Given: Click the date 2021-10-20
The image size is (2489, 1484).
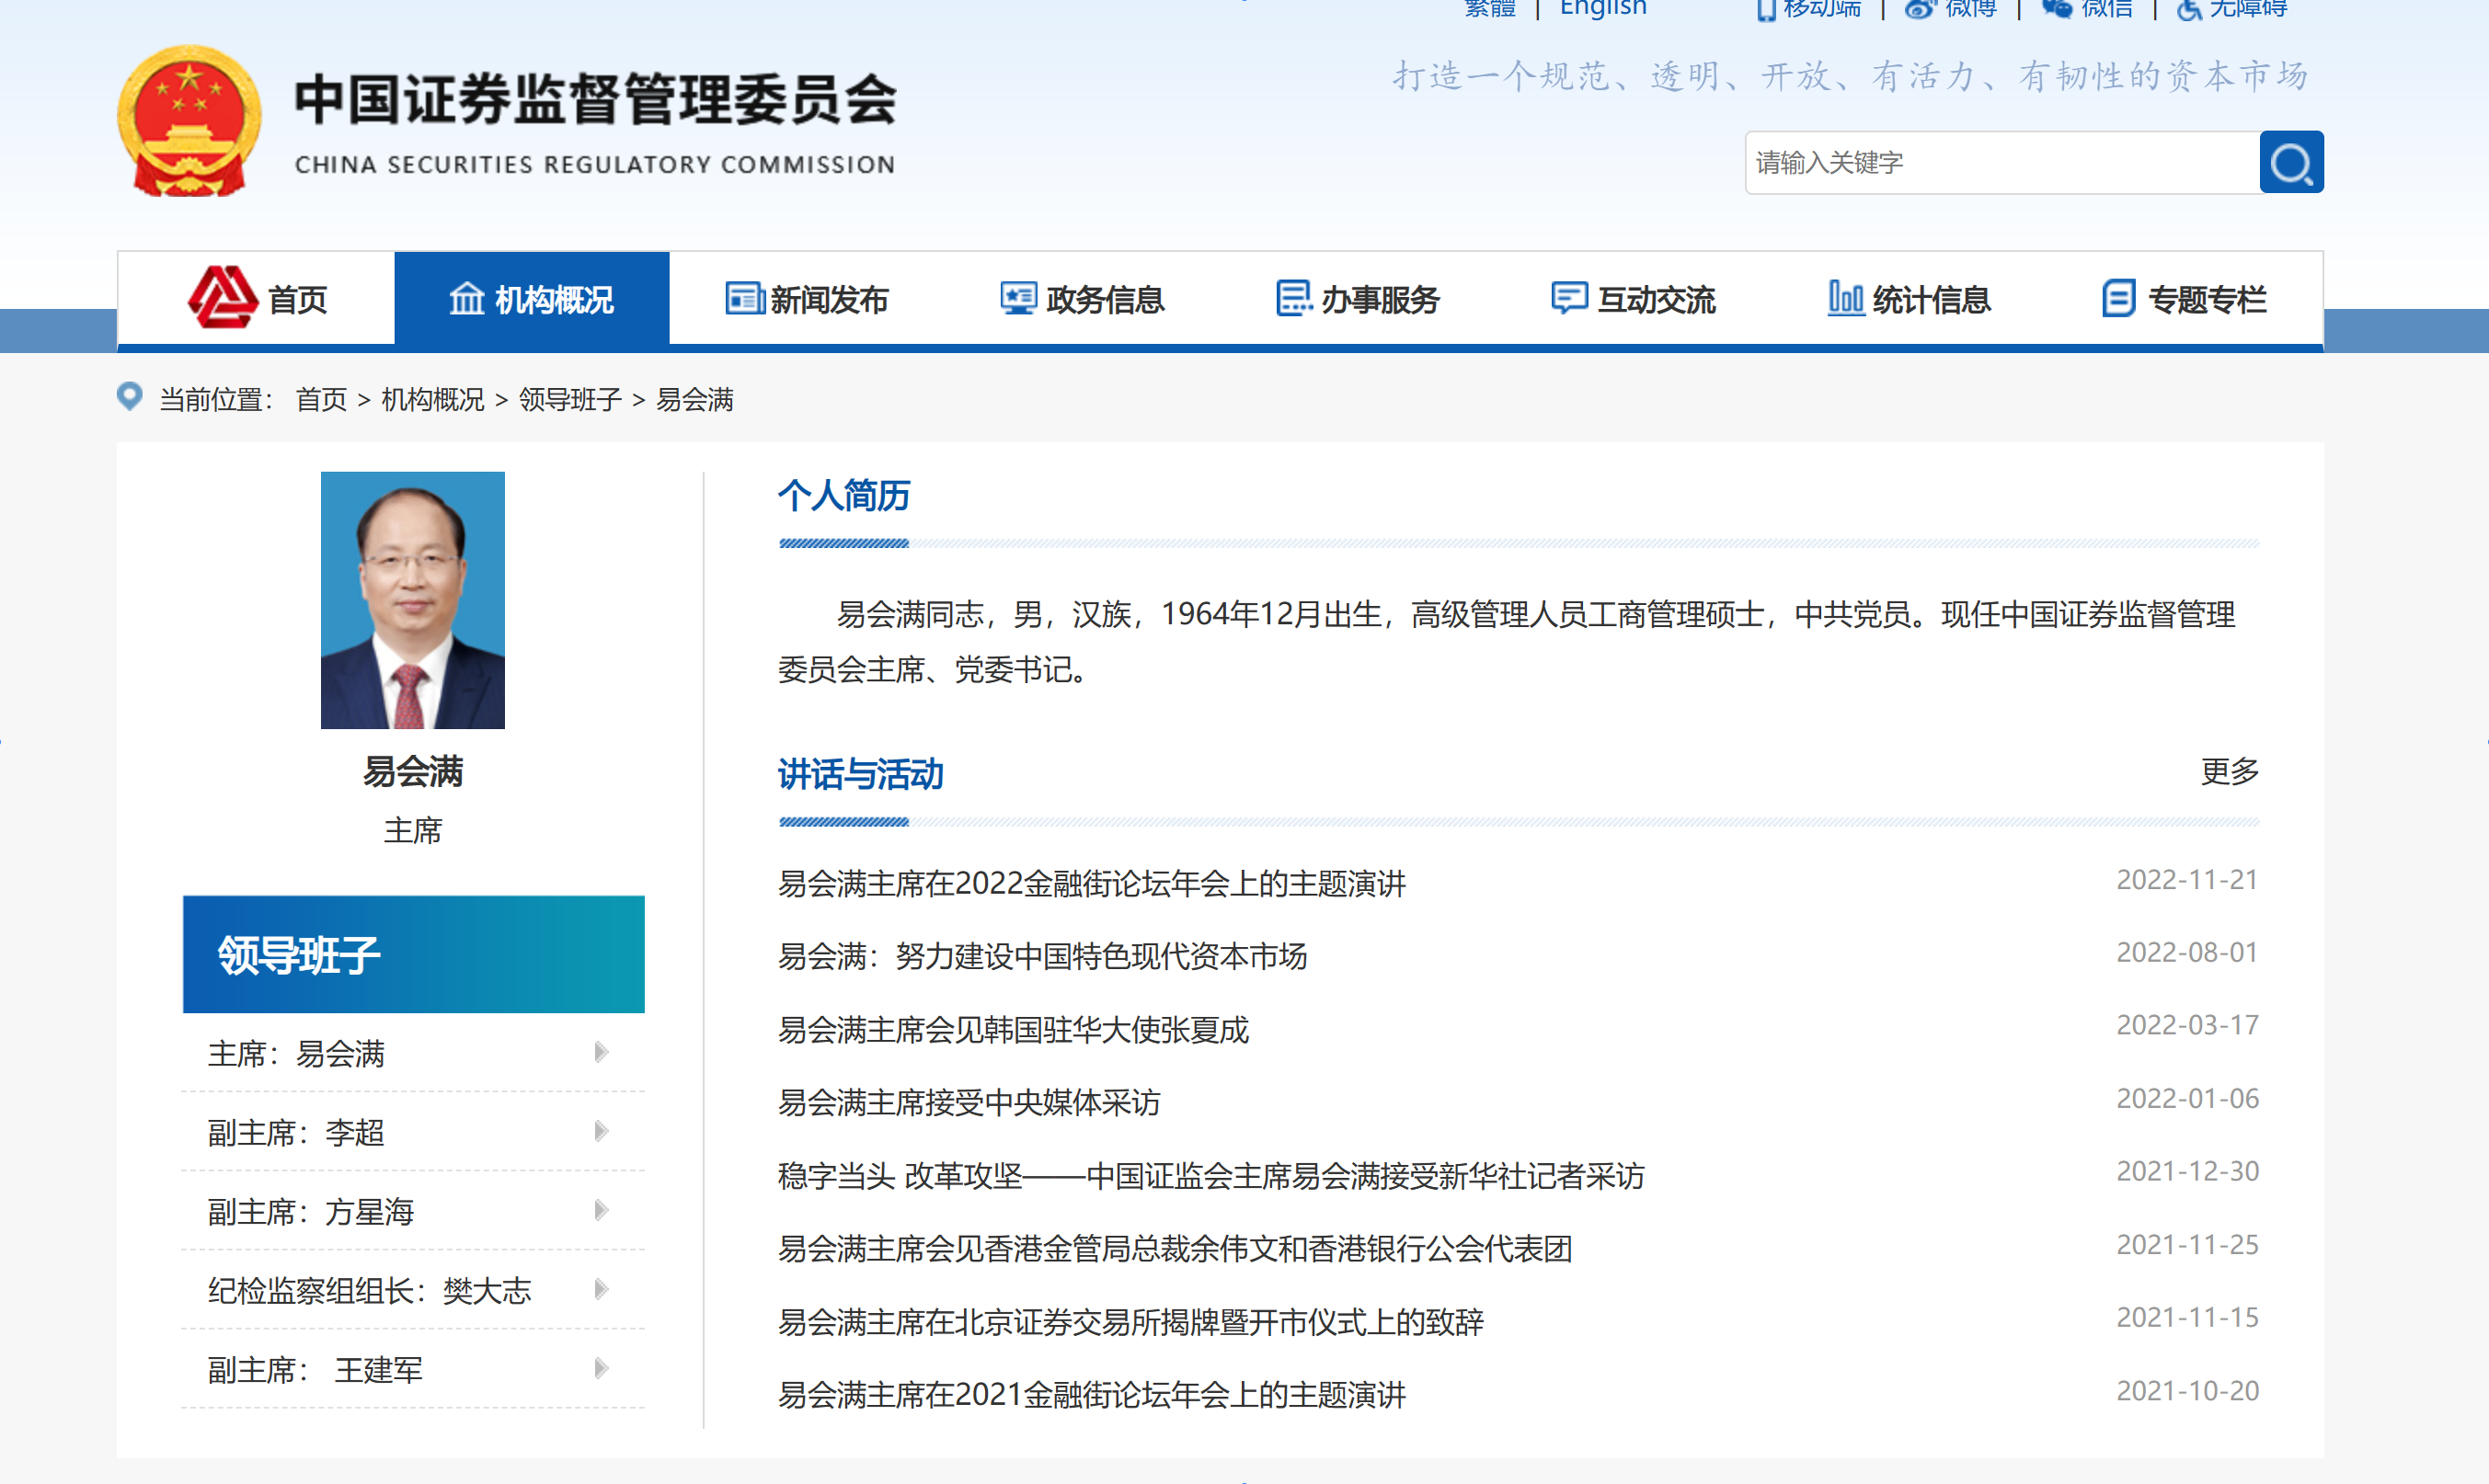Looking at the screenshot, I should (x=2187, y=1391).
